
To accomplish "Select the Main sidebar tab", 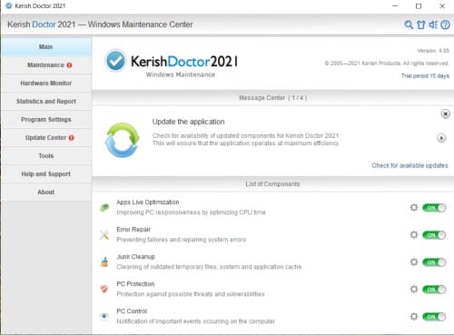I will [x=46, y=47].
